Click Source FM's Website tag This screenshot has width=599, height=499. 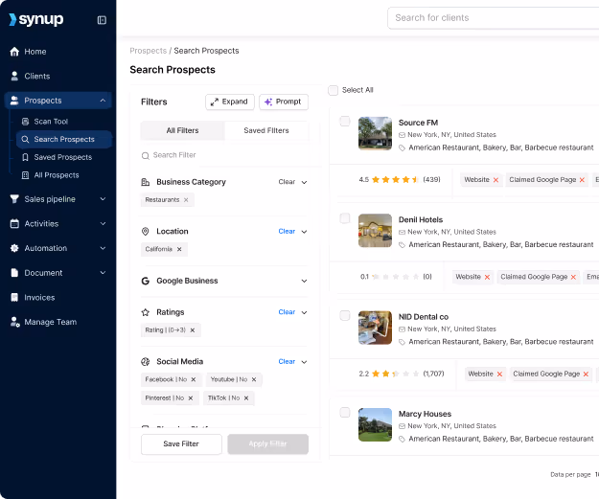481,180
